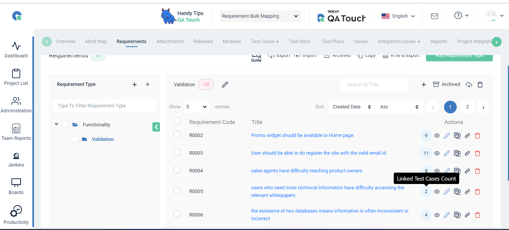Click the cloud download icon
Screen dimensions: 509x230
[x=469, y=85]
